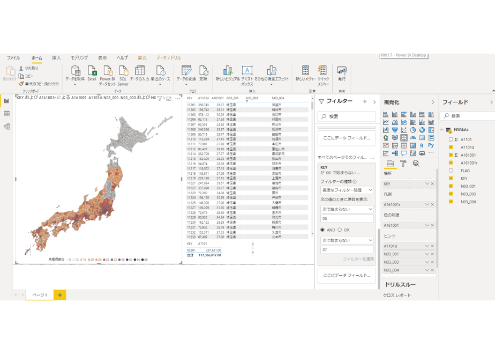Open first condition dropdown above value 06
The width and height of the screenshot is (495, 354).
click(x=347, y=209)
